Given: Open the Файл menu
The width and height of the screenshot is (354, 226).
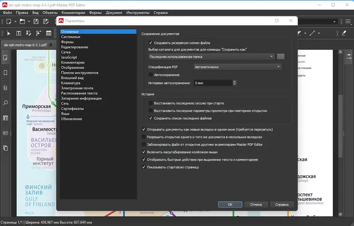Looking at the screenshot, I should coord(8,13).
